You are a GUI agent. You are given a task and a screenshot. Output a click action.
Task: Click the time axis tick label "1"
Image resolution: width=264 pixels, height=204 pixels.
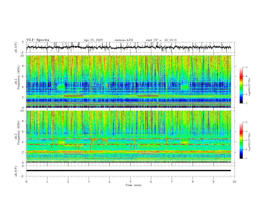(47, 182)
